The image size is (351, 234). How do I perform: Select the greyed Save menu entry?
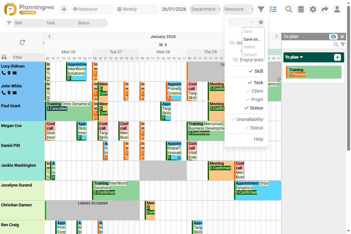click(x=248, y=32)
